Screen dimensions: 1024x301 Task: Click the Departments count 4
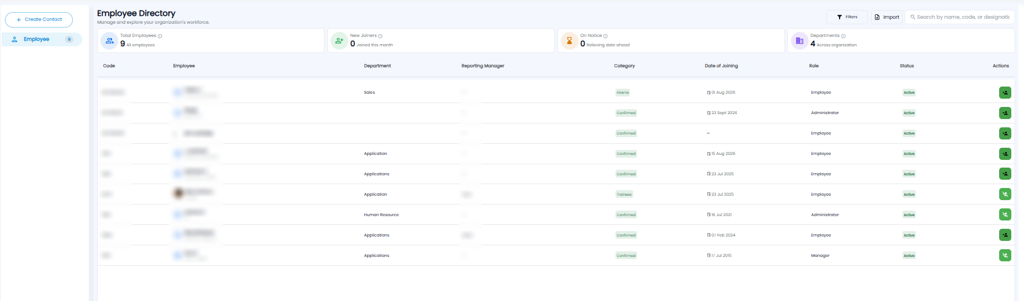(x=813, y=44)
